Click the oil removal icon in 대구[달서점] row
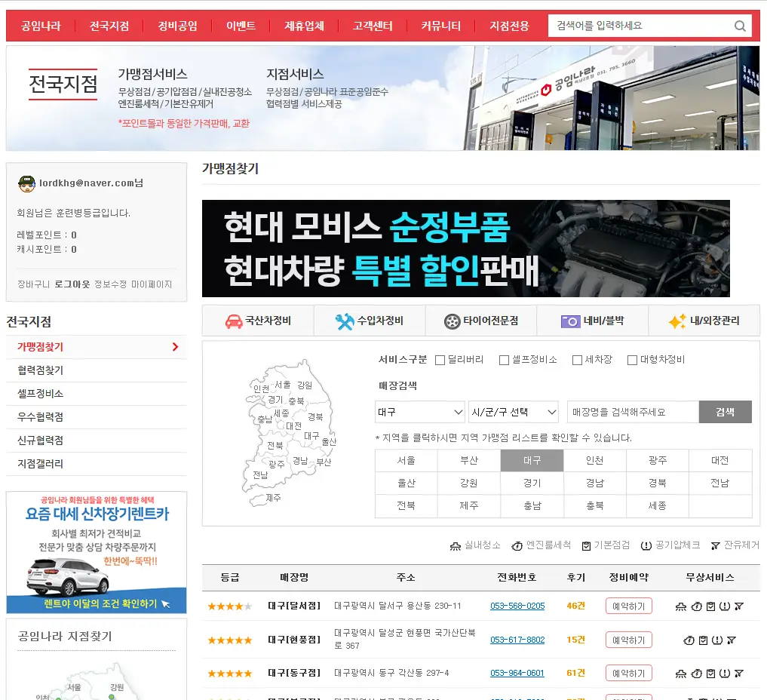767x700 pixels. (739, 606)
